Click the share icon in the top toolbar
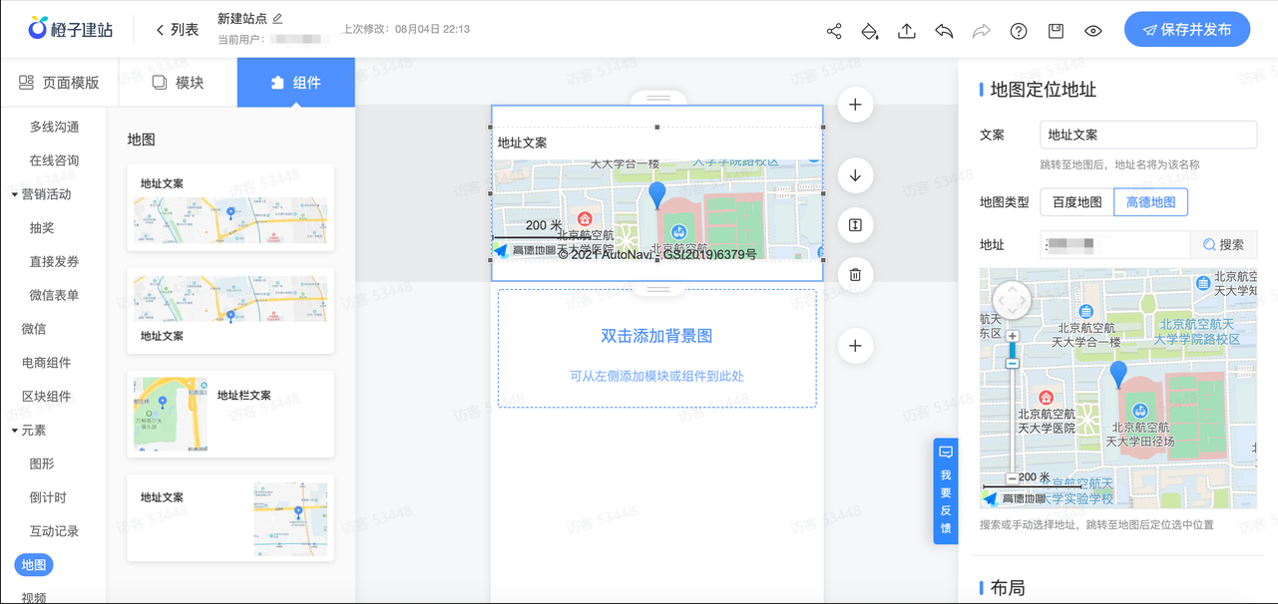Image resolution: width=1278 pixels, height=604 pixels. click(x=834, y=31)
